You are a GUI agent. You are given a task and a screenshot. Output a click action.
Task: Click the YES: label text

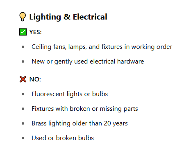(x=35, y=32)
